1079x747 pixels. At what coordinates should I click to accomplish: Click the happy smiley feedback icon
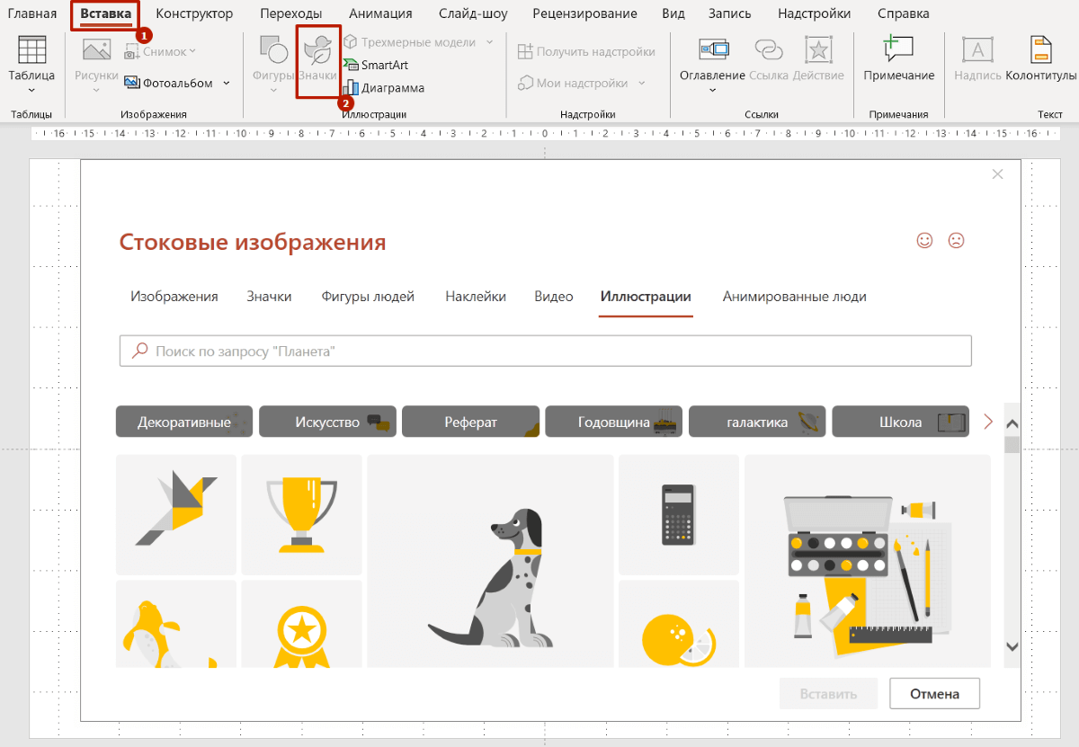(x=924, y=240)
